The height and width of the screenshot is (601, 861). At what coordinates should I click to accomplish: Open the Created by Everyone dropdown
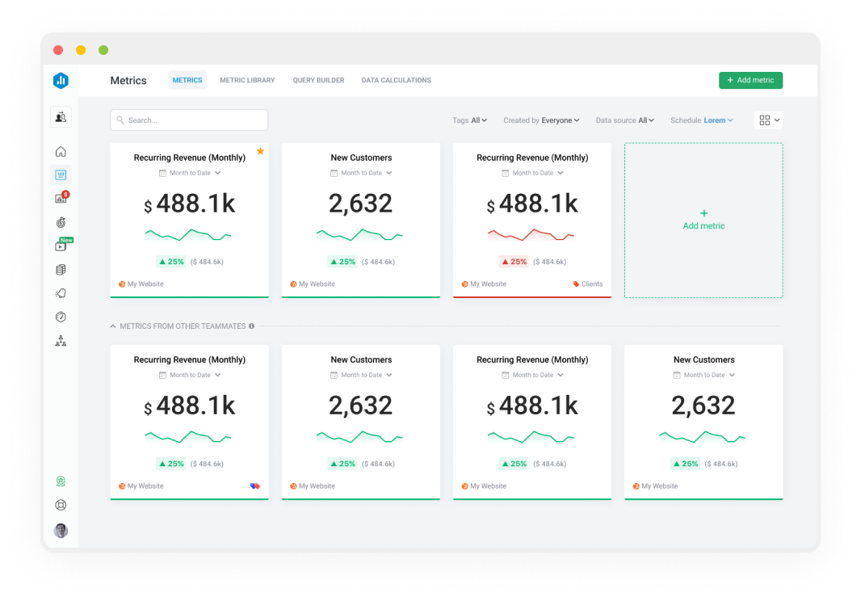tap(541, 120)
